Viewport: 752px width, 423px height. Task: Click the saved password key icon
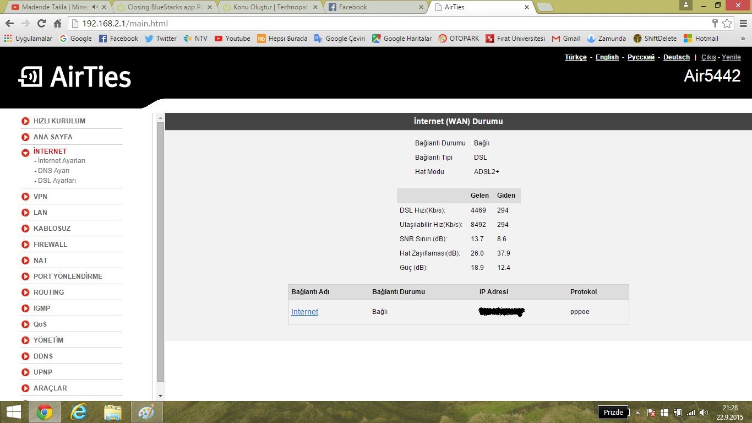(x=715, y=23)
